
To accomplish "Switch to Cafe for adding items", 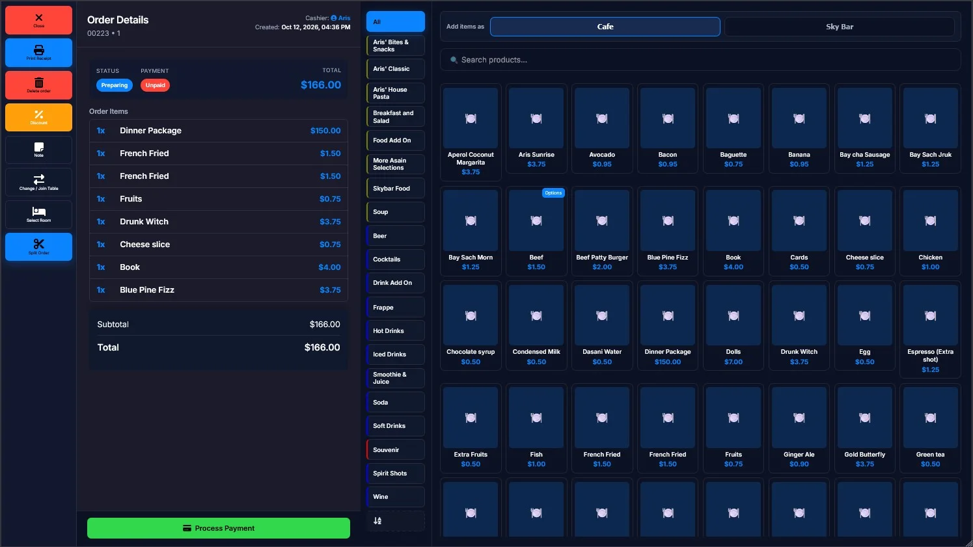I will tap(605, 27).
